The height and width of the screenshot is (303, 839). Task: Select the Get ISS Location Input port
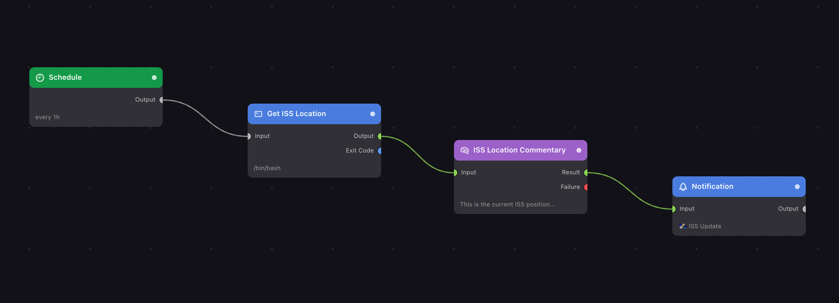(x=249, y=136)
